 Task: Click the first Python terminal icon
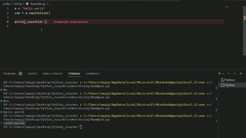click(223, 80)
